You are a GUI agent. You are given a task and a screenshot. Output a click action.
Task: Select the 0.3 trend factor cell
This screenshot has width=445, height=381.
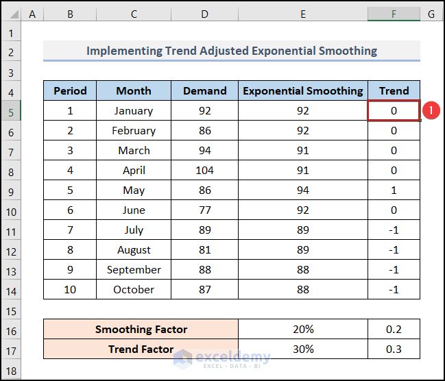tap(394, 349)
